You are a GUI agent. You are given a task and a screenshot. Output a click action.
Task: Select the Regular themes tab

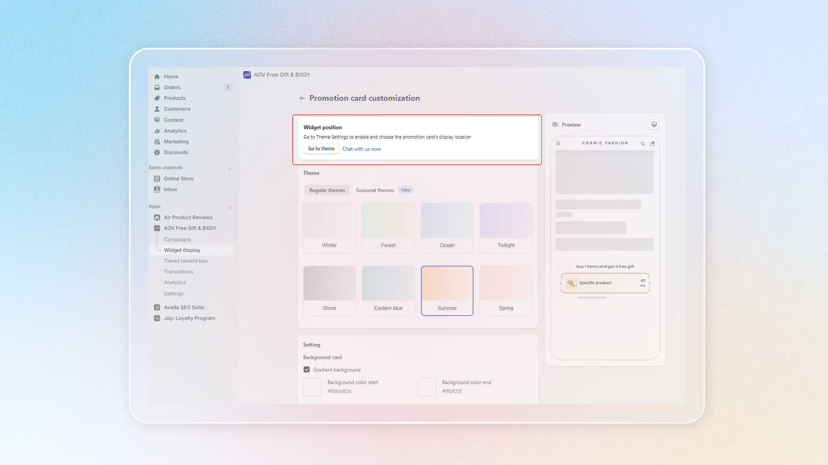[327, 190]
